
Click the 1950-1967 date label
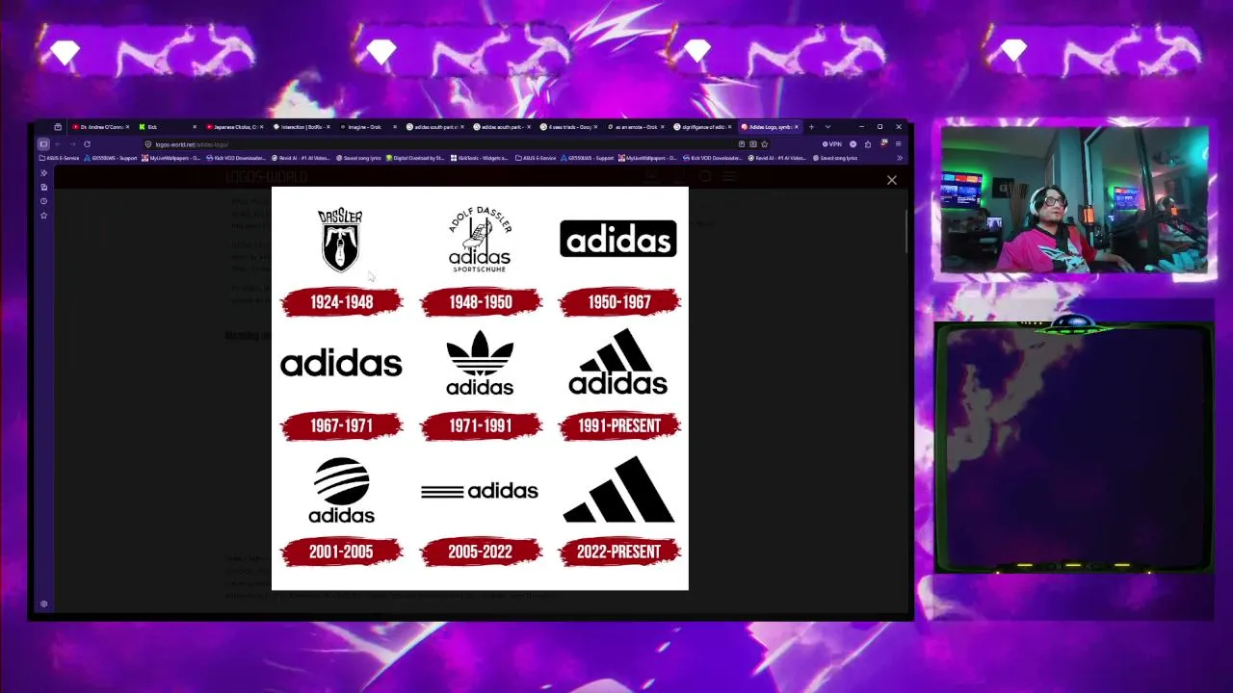(618, 302)
